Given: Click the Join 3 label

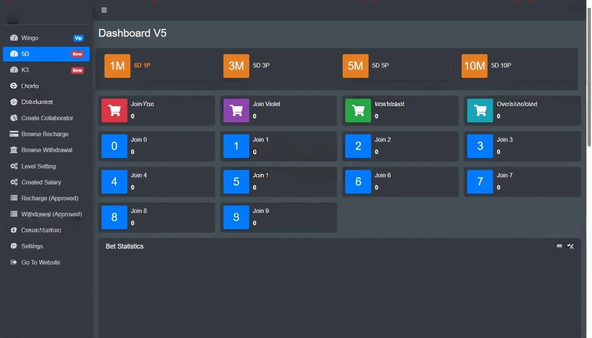Looking at the screenshot, I should coord(505,140).
